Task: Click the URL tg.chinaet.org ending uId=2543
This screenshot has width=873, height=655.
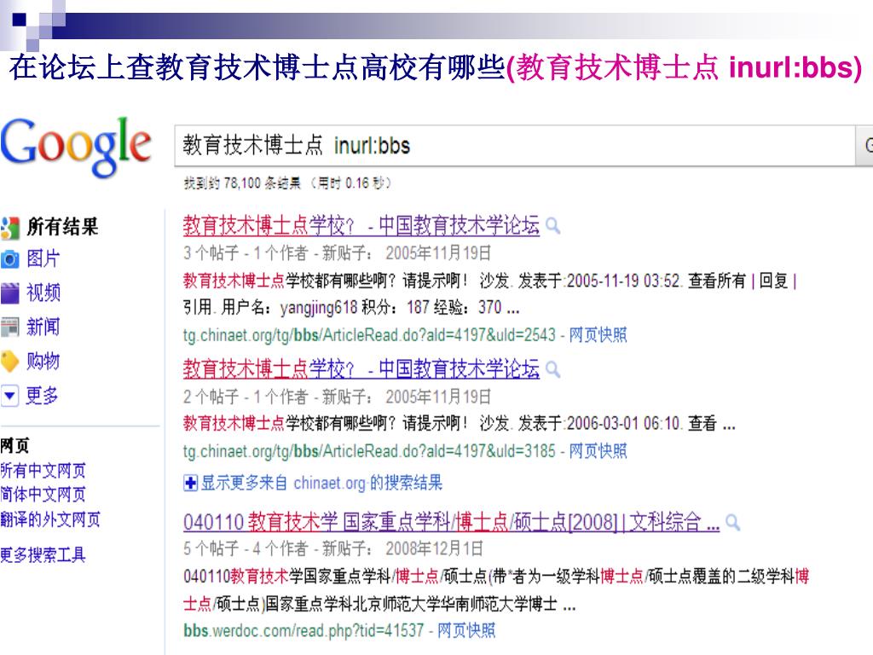Action: coord(369,334)
